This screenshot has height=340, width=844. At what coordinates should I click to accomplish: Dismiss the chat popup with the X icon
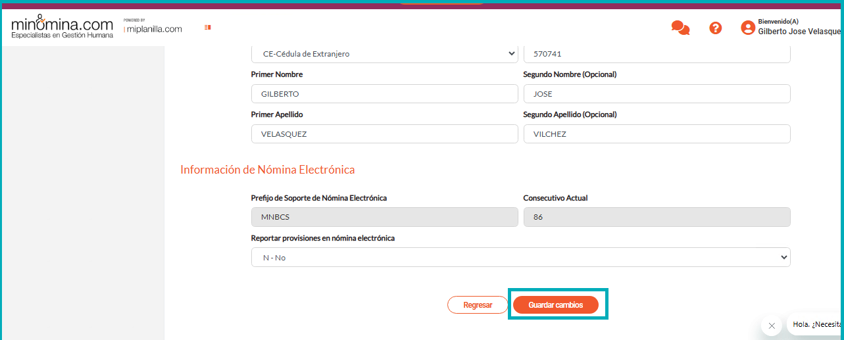772,326
